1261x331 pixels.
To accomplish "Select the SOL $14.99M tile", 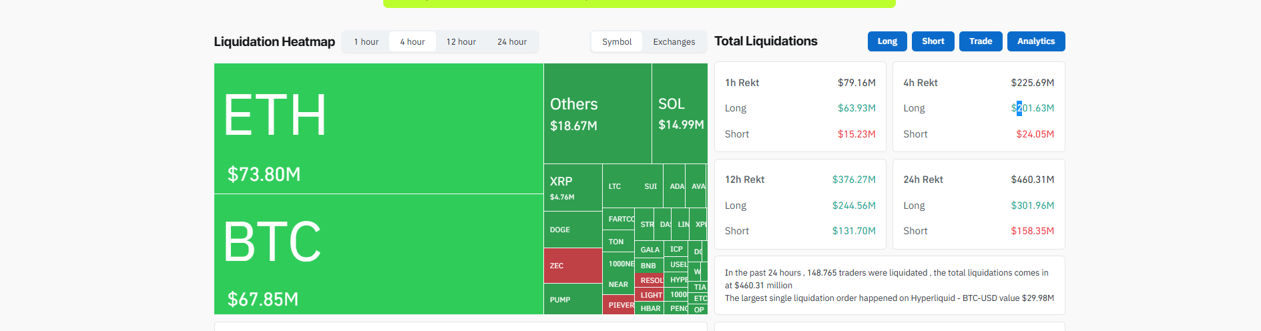I will click(679, 113).
